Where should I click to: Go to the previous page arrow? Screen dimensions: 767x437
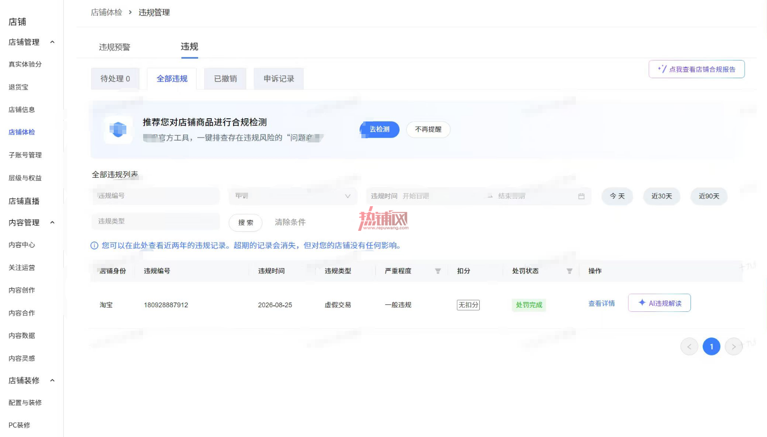(x=689, y=346)
